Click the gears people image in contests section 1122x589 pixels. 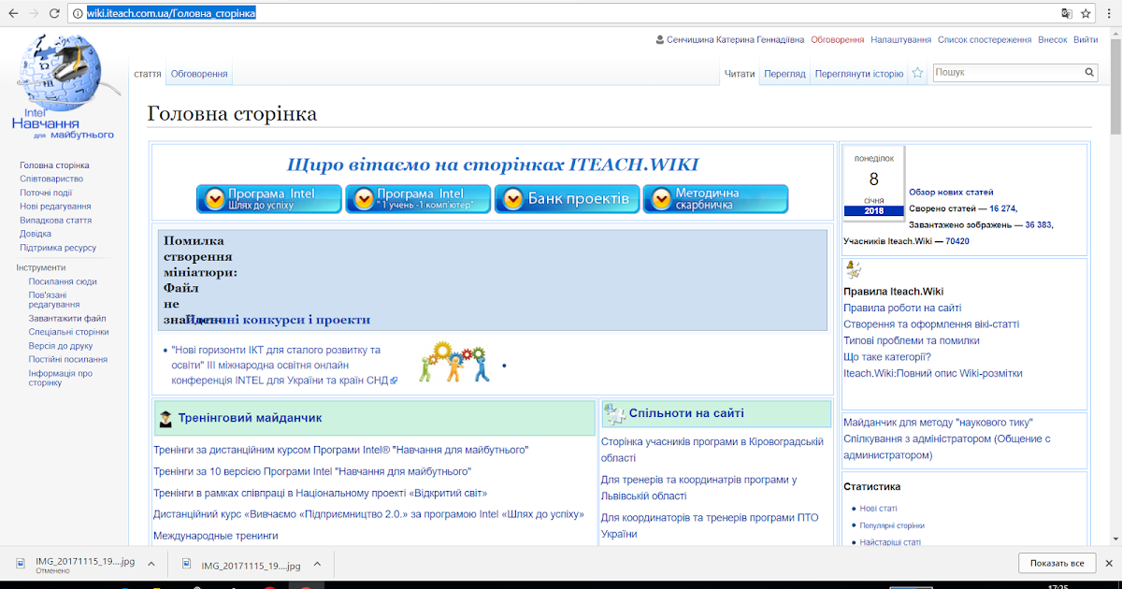[x=455, y=362]
